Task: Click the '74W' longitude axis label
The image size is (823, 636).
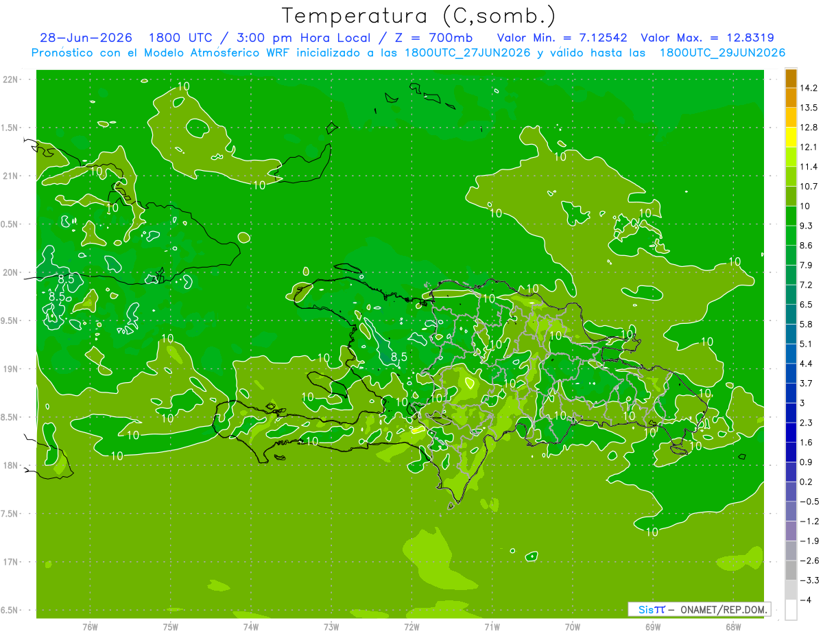Action: 251,626
